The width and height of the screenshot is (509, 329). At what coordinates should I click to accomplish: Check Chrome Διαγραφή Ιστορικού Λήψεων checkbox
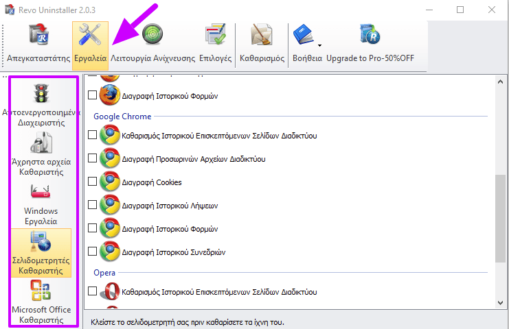[93, 205]
